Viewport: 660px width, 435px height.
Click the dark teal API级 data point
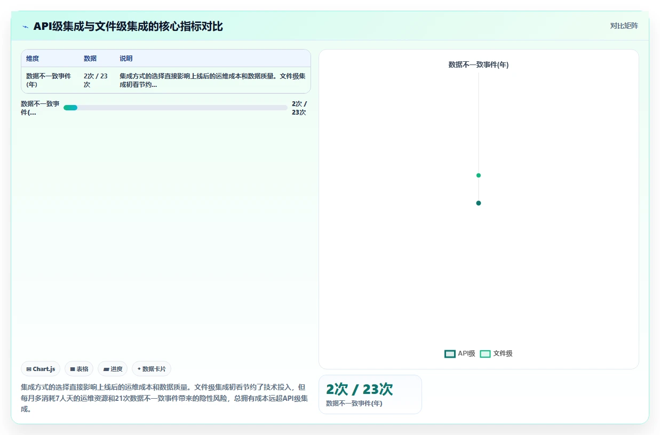coord(479,203)
